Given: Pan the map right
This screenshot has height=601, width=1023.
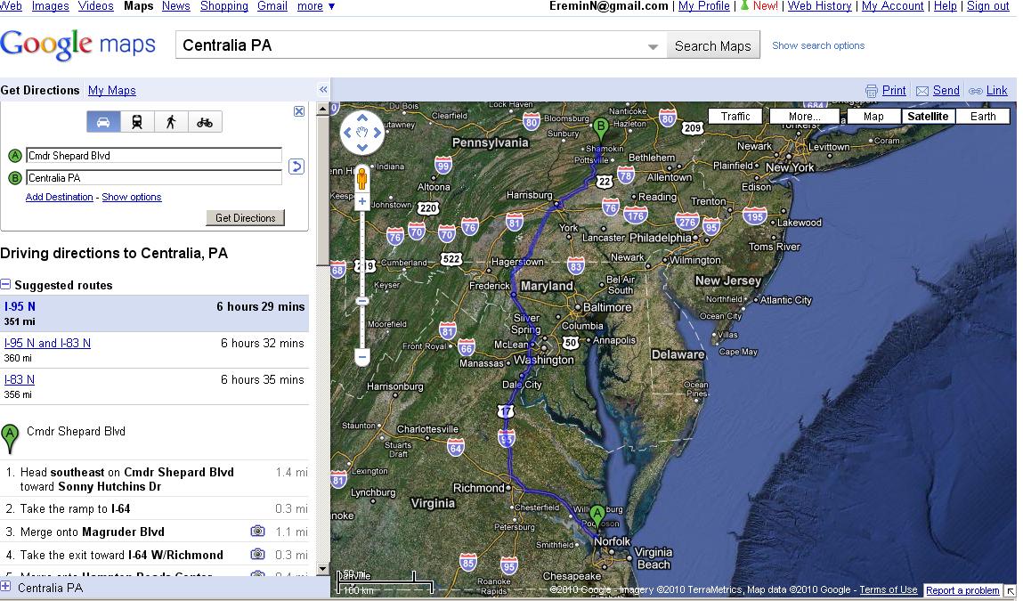Looking at the screenshot, I should 378,133.
